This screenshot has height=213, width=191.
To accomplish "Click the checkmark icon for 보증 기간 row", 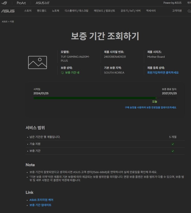I will pyautogui.click(x=173, y=151).
